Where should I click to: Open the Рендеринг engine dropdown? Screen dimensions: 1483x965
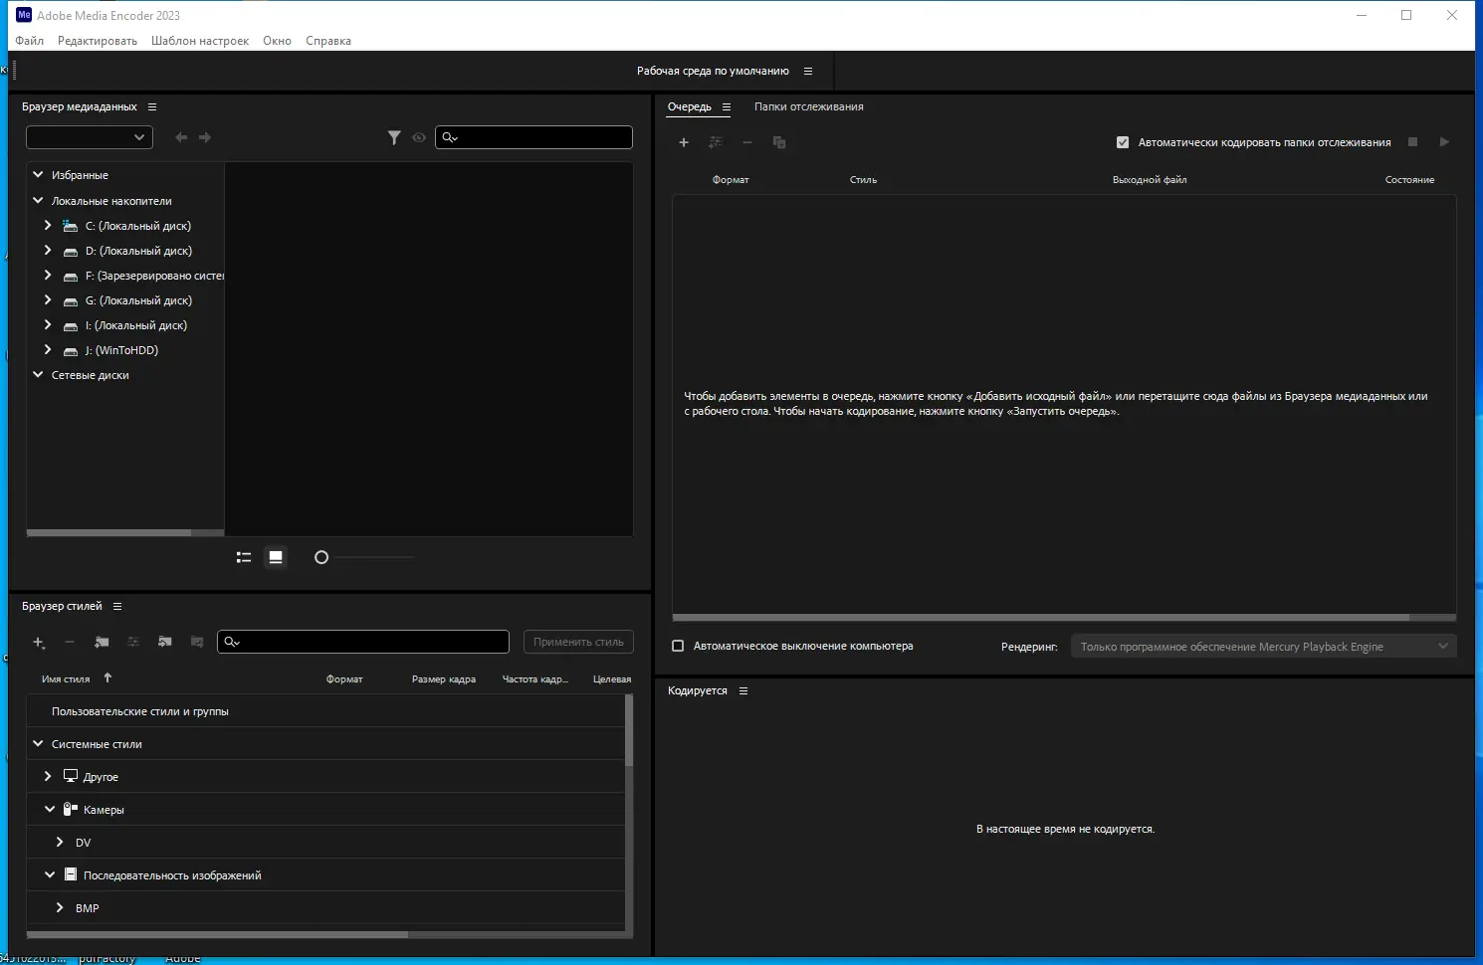pyautogui.click(x=1264, y=647)
